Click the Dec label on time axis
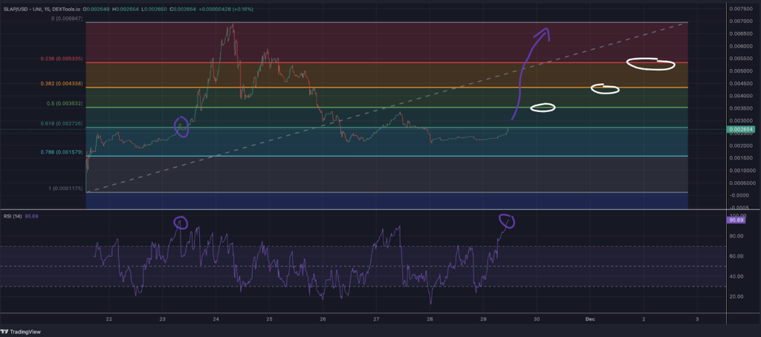The height and width of the screenshot is (337, 761). 589,319
